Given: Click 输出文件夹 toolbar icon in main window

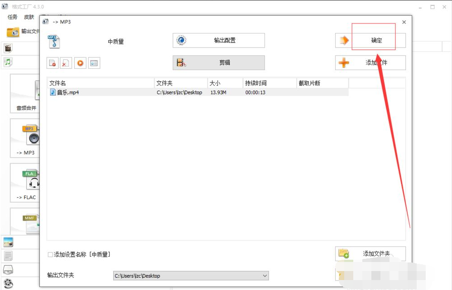Looking at the screenshot, I should 13,32.
